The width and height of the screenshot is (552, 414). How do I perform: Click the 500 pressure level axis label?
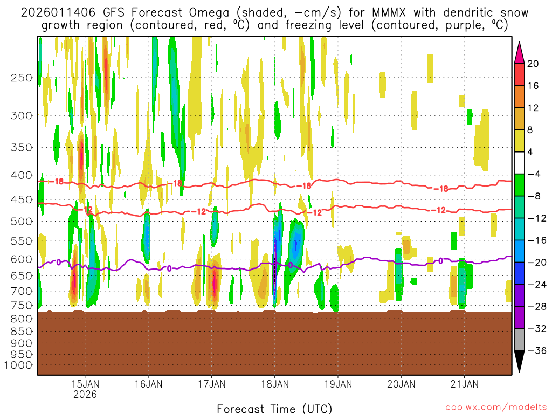[x=22, y=222]
